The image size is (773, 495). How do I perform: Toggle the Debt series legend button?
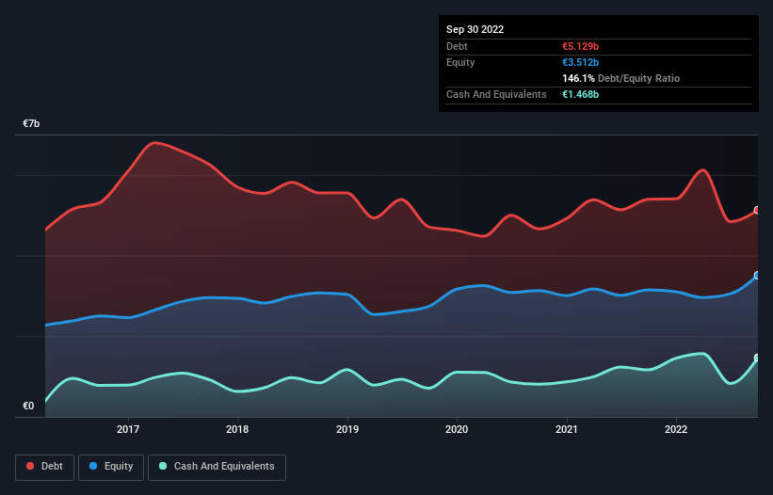coord(44,467)
